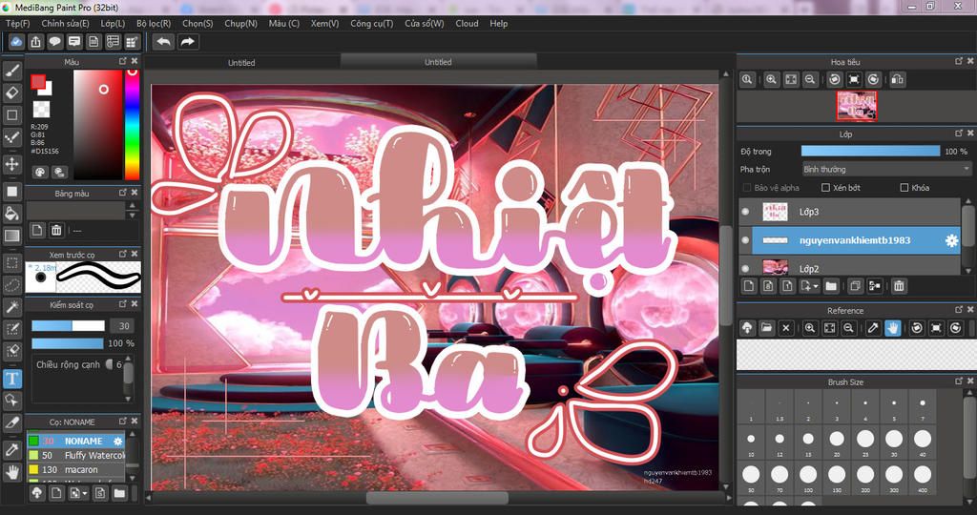Screen dimensions: 977x515
Task: Select the Bucket fill tool
Action: click(11, 214)
